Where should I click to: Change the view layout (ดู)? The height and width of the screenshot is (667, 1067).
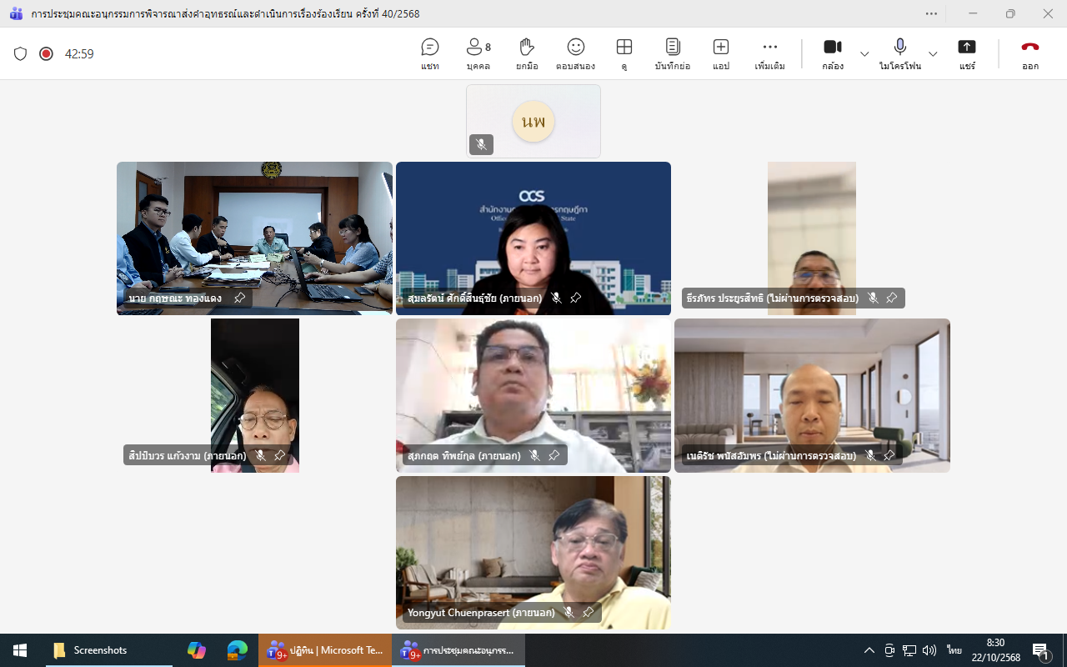coord(624,54)
